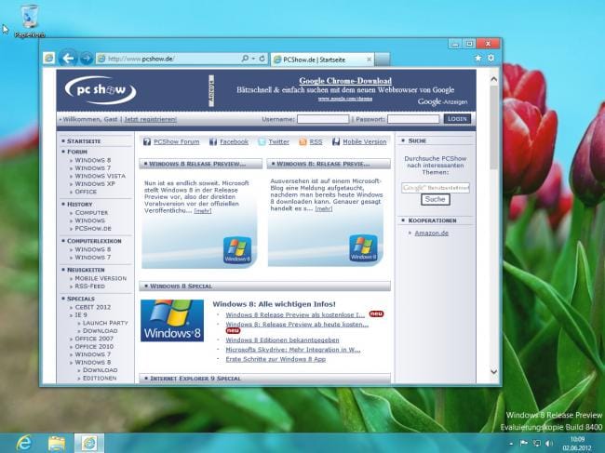
Task: Show hidden tray icons arrow
Action: click(x=511, y=444)
